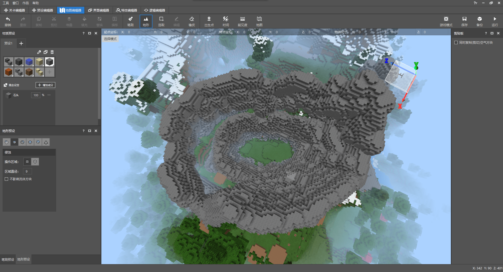Viewport: 503px width, 272px height.
Task: Pick the orange block material swatch
Action: 9,72
